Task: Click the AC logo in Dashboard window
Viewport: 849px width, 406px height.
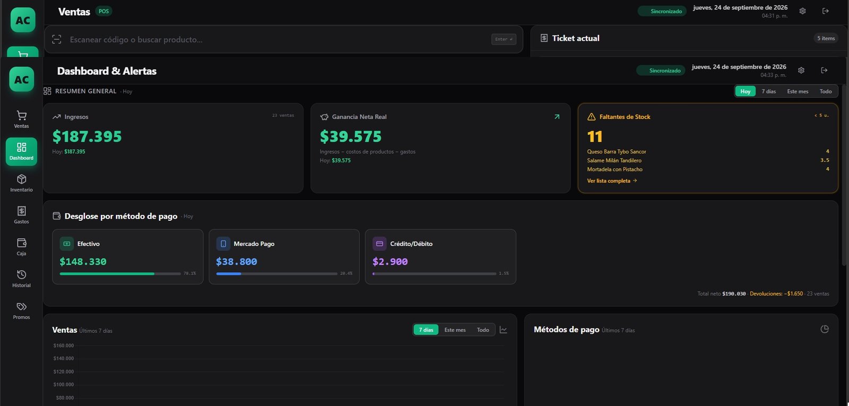Action: (21, 80)
